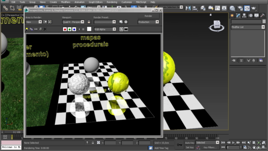The width and height of the screenshot is (268, 151).
Task: Click the Pin Stack icon
Action: tap(234, 60)
